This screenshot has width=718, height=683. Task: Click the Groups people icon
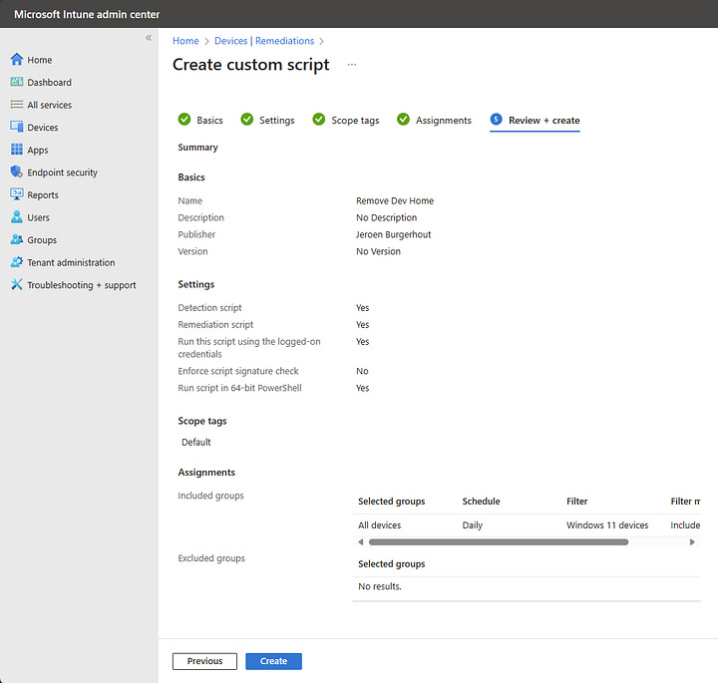[17, 239]
